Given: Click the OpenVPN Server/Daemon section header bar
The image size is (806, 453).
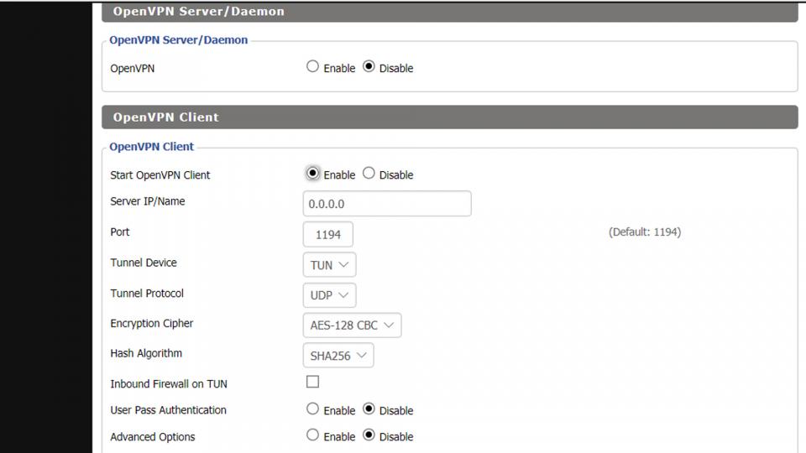Looking at the screenshot, I should pyautogui.click(x=449, y=12).
